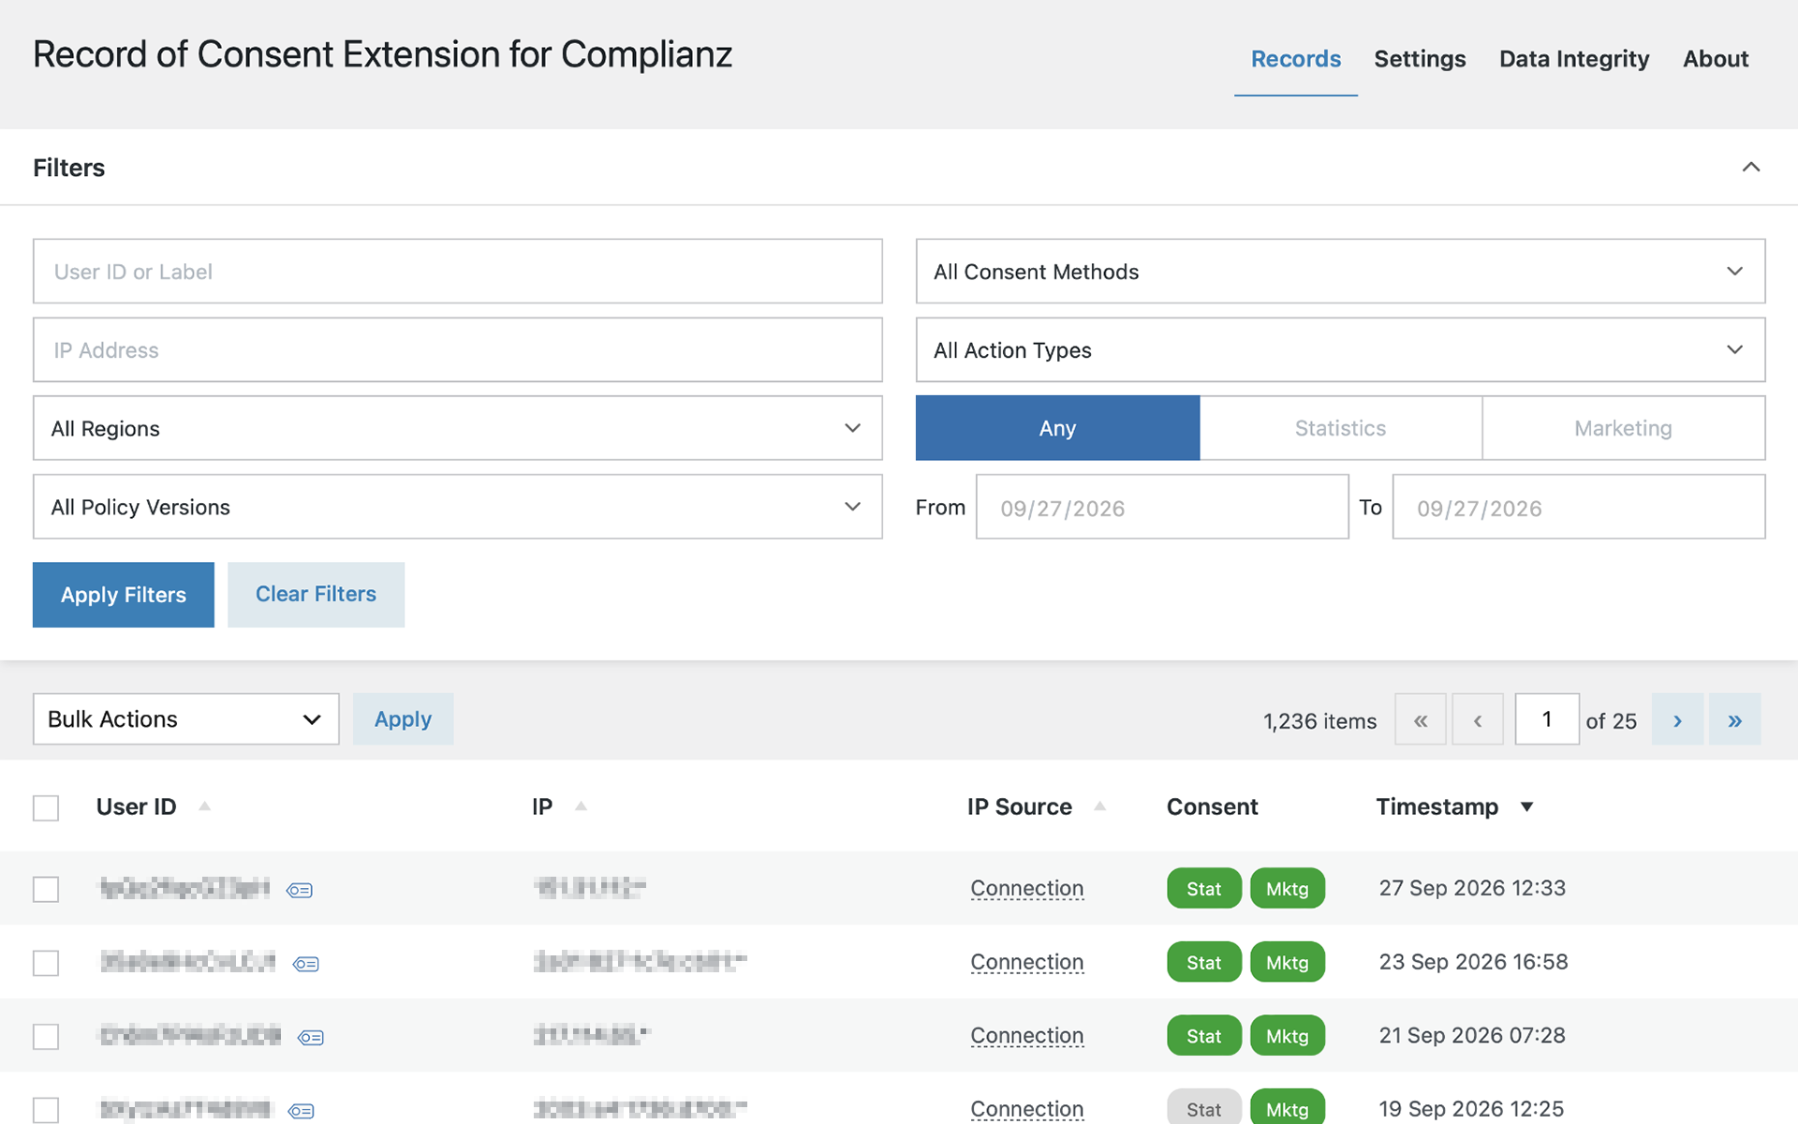Click label icon in 19 Sep 2026 row
This screenshot has width=1798, height=1124.
click(301, 1111)
